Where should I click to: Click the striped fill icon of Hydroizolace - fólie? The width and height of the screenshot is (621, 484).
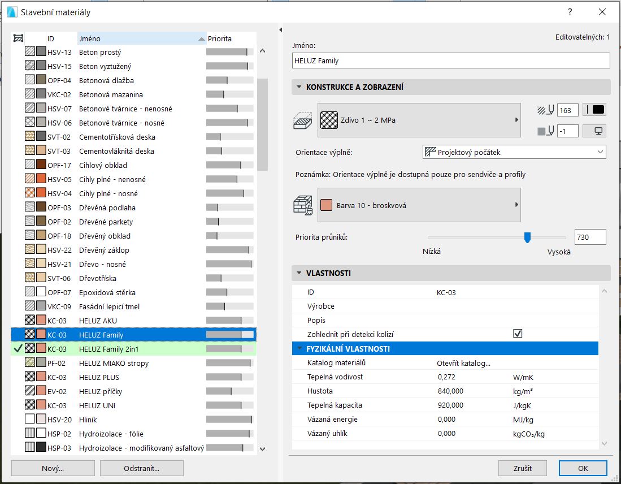[x=30, y=434]
